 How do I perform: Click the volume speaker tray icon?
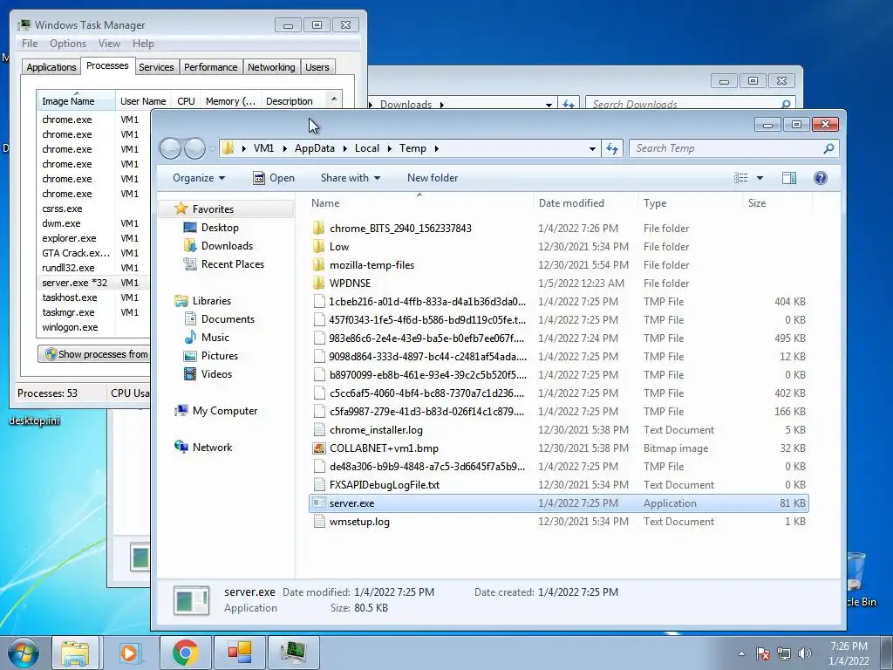click(x=805, y=653)
